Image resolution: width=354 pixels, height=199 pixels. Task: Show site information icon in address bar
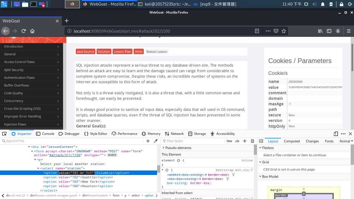(69, 31)
